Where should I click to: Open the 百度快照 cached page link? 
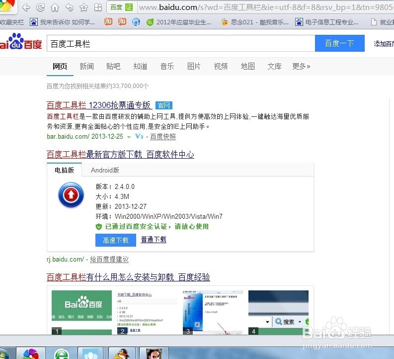163,137
